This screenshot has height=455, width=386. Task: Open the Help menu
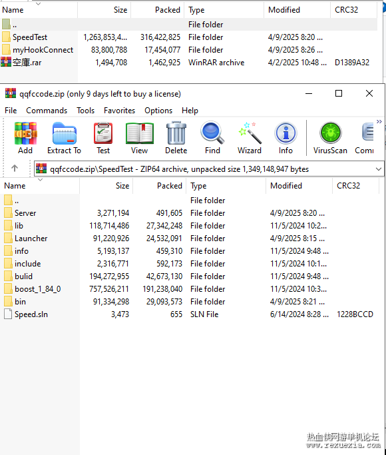190,111
